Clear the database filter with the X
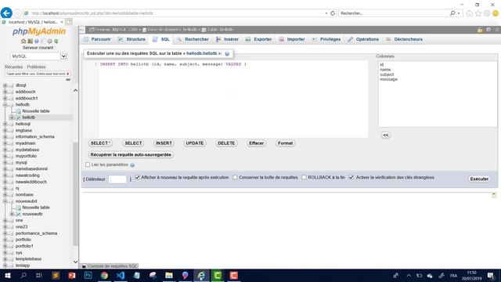501x282 pixels. tap(68, 74)
